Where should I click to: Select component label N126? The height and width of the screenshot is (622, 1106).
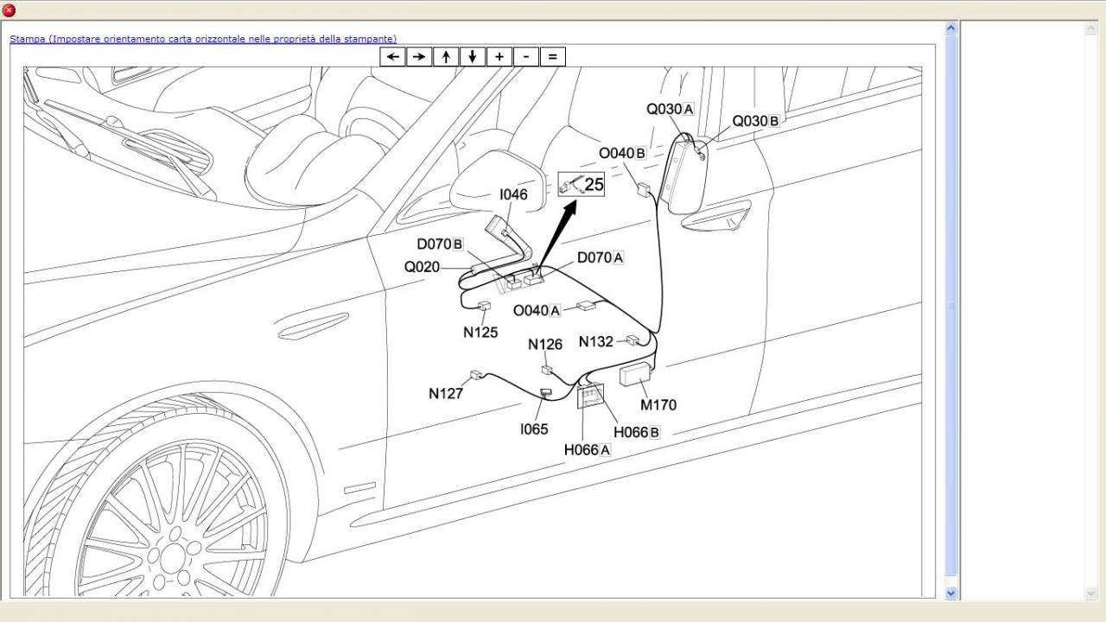tap(545, 345)
